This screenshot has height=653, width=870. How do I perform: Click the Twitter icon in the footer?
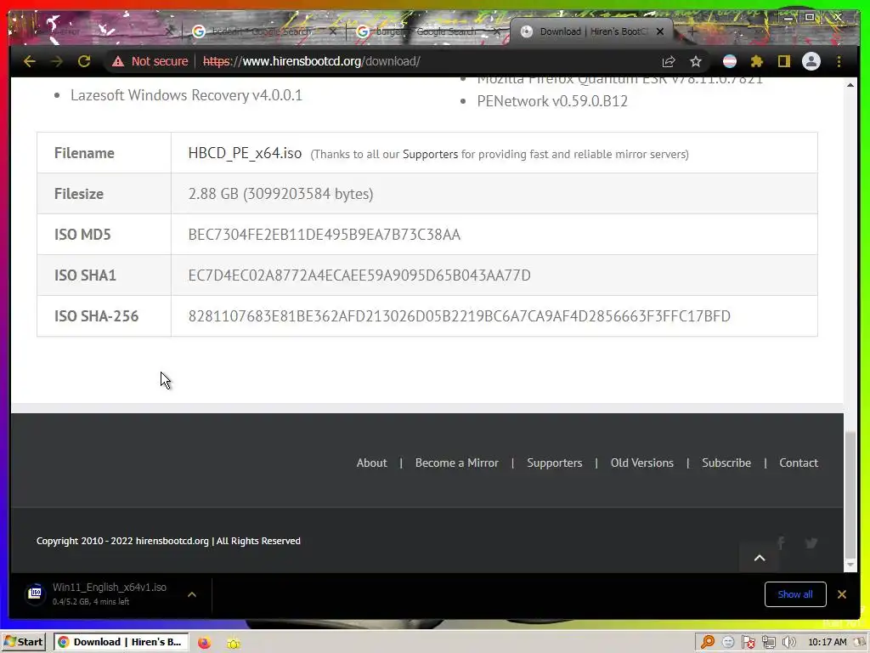click(x=811, y=543)
